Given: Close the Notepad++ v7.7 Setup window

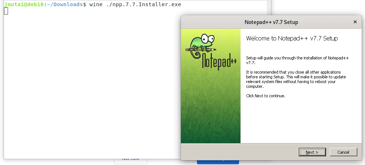Looking at the screenshot, I should click(355, 22).
